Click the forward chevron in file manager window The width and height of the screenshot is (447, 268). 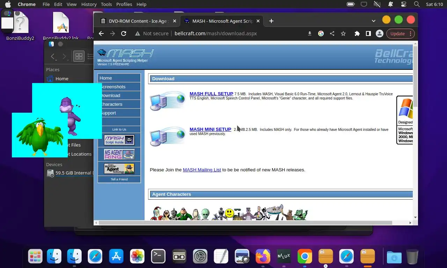click(64, 56)
